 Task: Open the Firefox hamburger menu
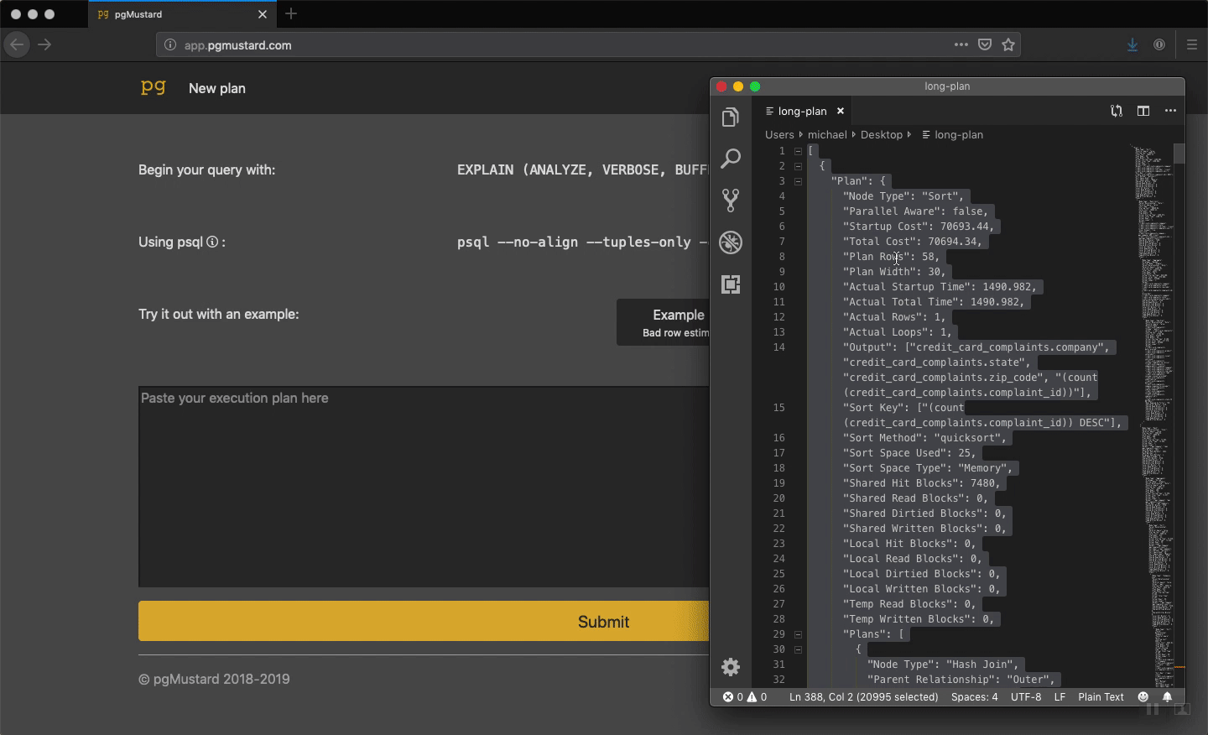pos(1191,44)
